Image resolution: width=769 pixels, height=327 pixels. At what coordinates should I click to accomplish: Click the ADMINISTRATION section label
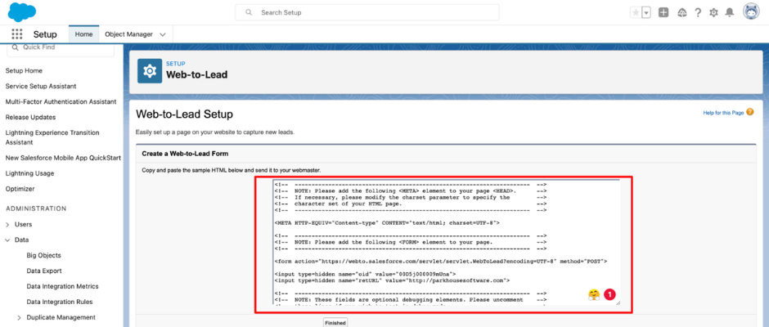tap(36, 208)
